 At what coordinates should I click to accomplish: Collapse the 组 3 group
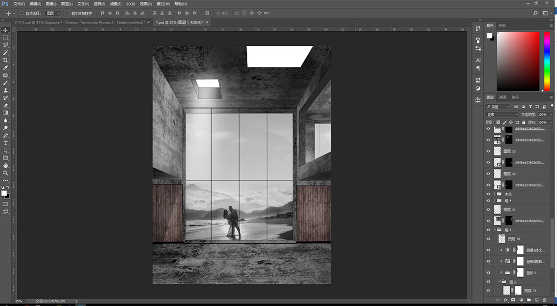[495, 230]
